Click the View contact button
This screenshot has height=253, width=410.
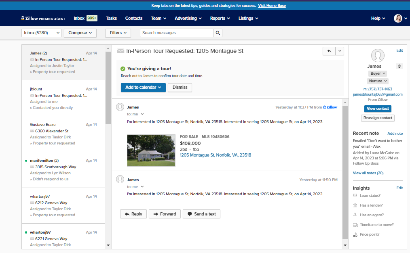pos(378,109)
